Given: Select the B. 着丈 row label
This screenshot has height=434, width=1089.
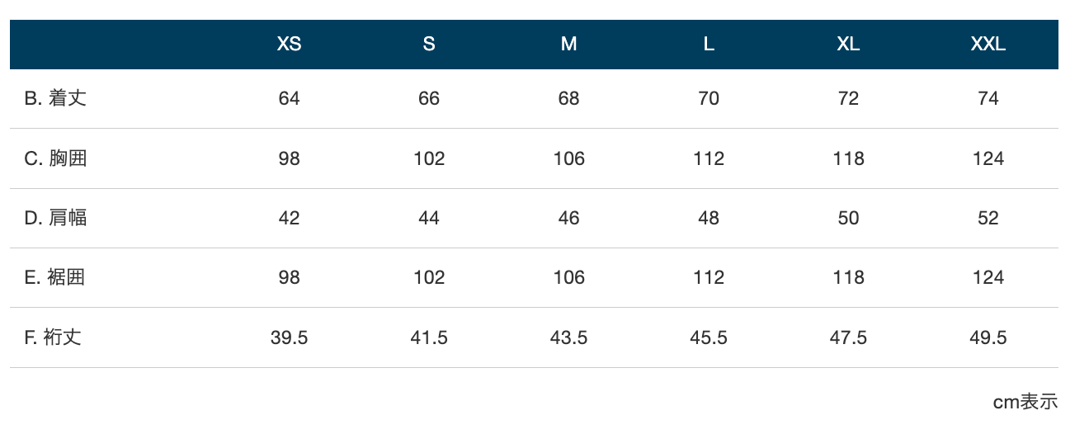Looking at the screenshot, I should pyautogui.click(x=55, y=98).
